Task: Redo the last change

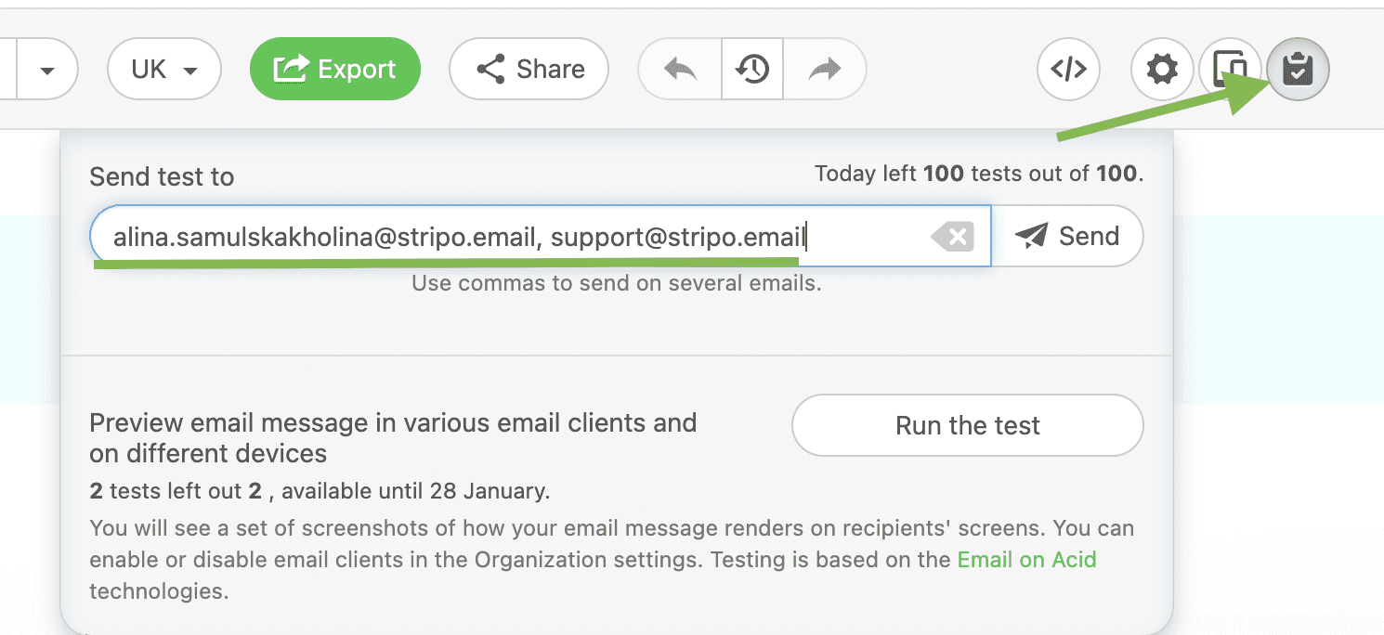Action: pos(825,69)
